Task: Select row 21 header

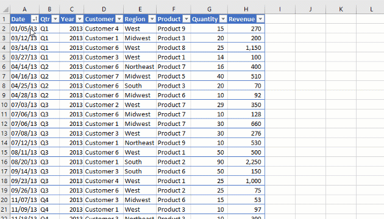Action: pos(4,209)
